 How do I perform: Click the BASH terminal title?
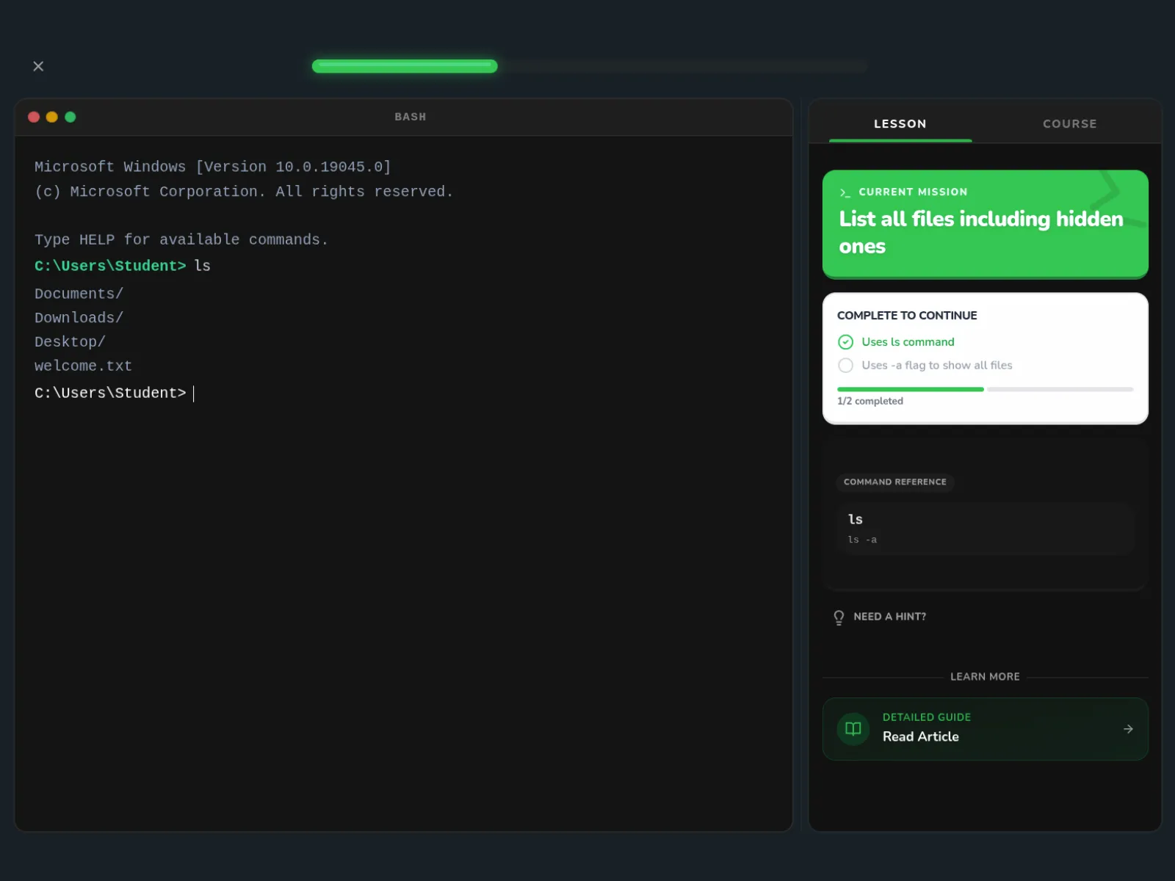(x=411, y=117)
